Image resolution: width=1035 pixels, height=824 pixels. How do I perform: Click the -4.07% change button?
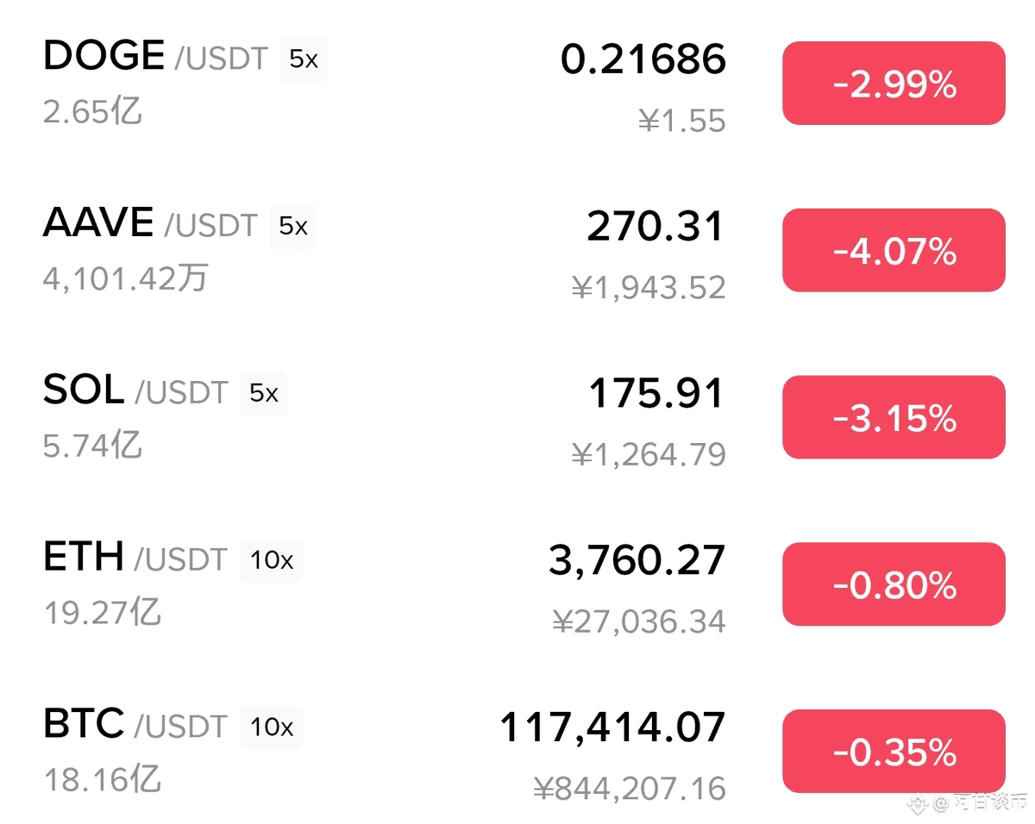(894, 250)
